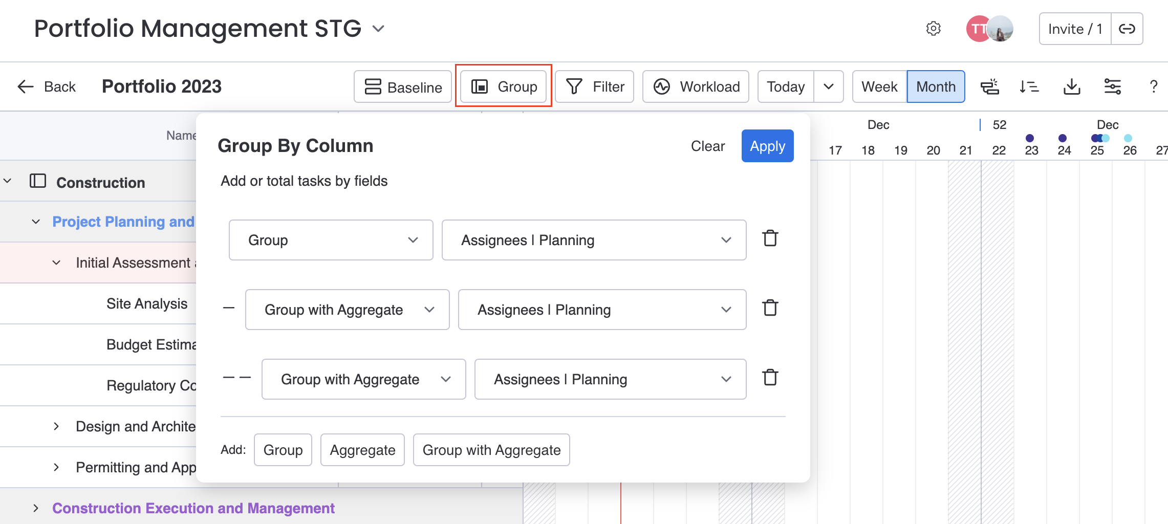This screenshot has height=524, width=1168.
Task: Enable Baseline comparison
Action: (x=402, y=86)
